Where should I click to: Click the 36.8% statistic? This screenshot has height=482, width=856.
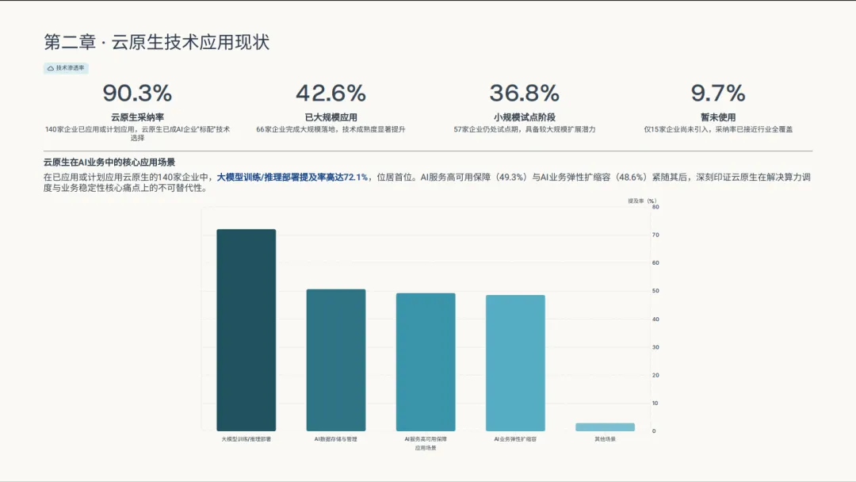524,94
